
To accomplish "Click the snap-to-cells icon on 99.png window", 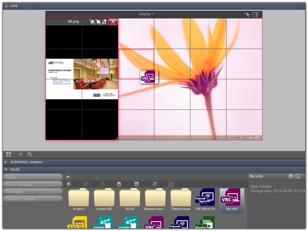I will click(x=92, y=22).
